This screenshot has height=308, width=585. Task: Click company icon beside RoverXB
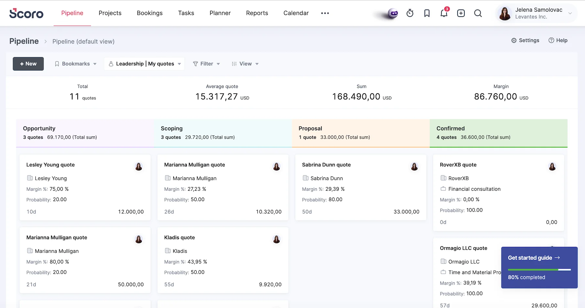(x=443, y=178)
